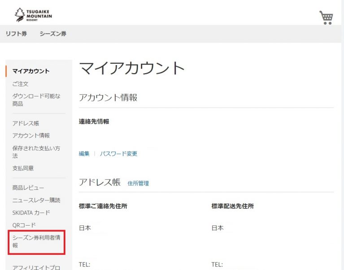Go to ニュースレター購読 settings

click(x=36, y=200)
